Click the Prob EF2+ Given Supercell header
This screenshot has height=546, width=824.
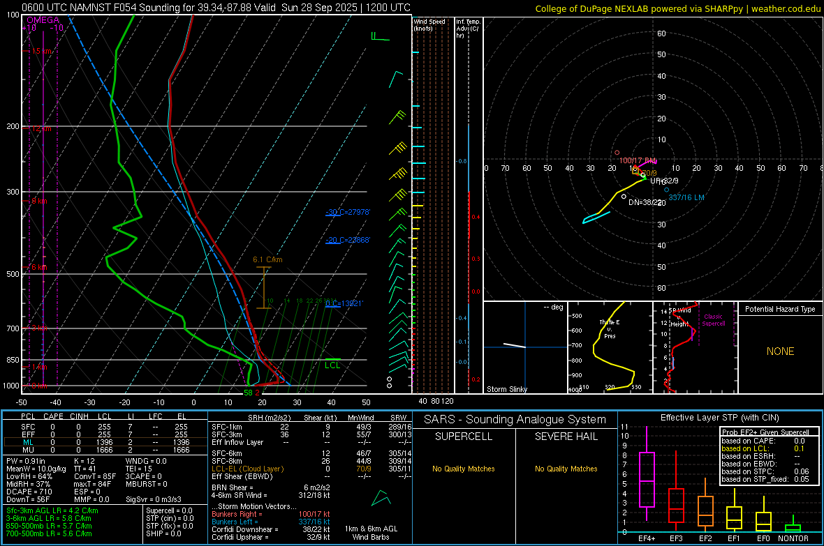coord(765,432)
